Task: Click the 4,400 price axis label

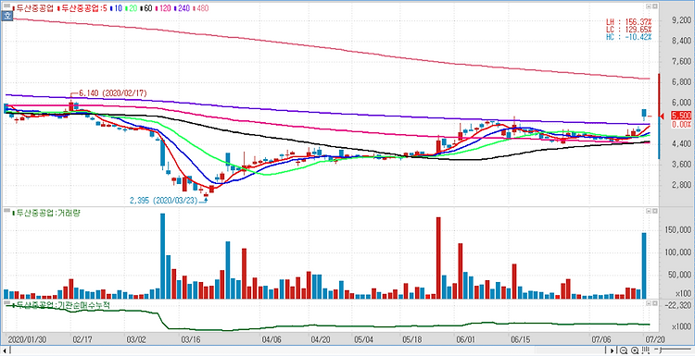Action: pyautogui.click(x=682, y=143)
